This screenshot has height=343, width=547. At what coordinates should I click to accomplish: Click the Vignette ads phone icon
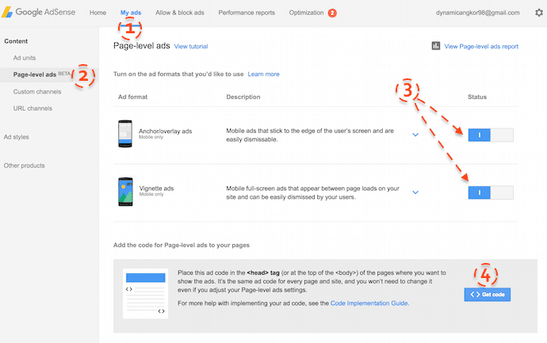[x=125, y=192]
